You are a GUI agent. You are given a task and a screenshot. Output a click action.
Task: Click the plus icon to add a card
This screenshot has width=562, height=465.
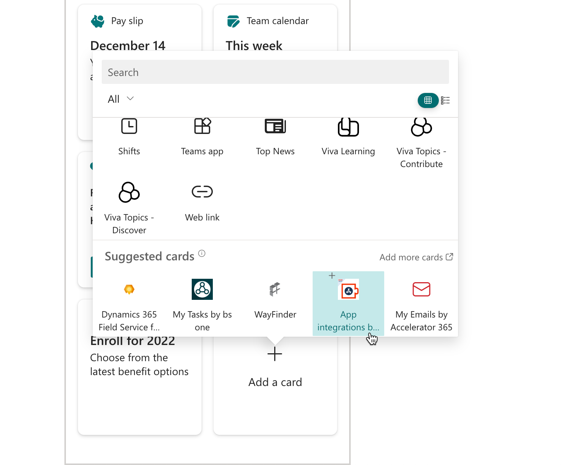point(275,354)
